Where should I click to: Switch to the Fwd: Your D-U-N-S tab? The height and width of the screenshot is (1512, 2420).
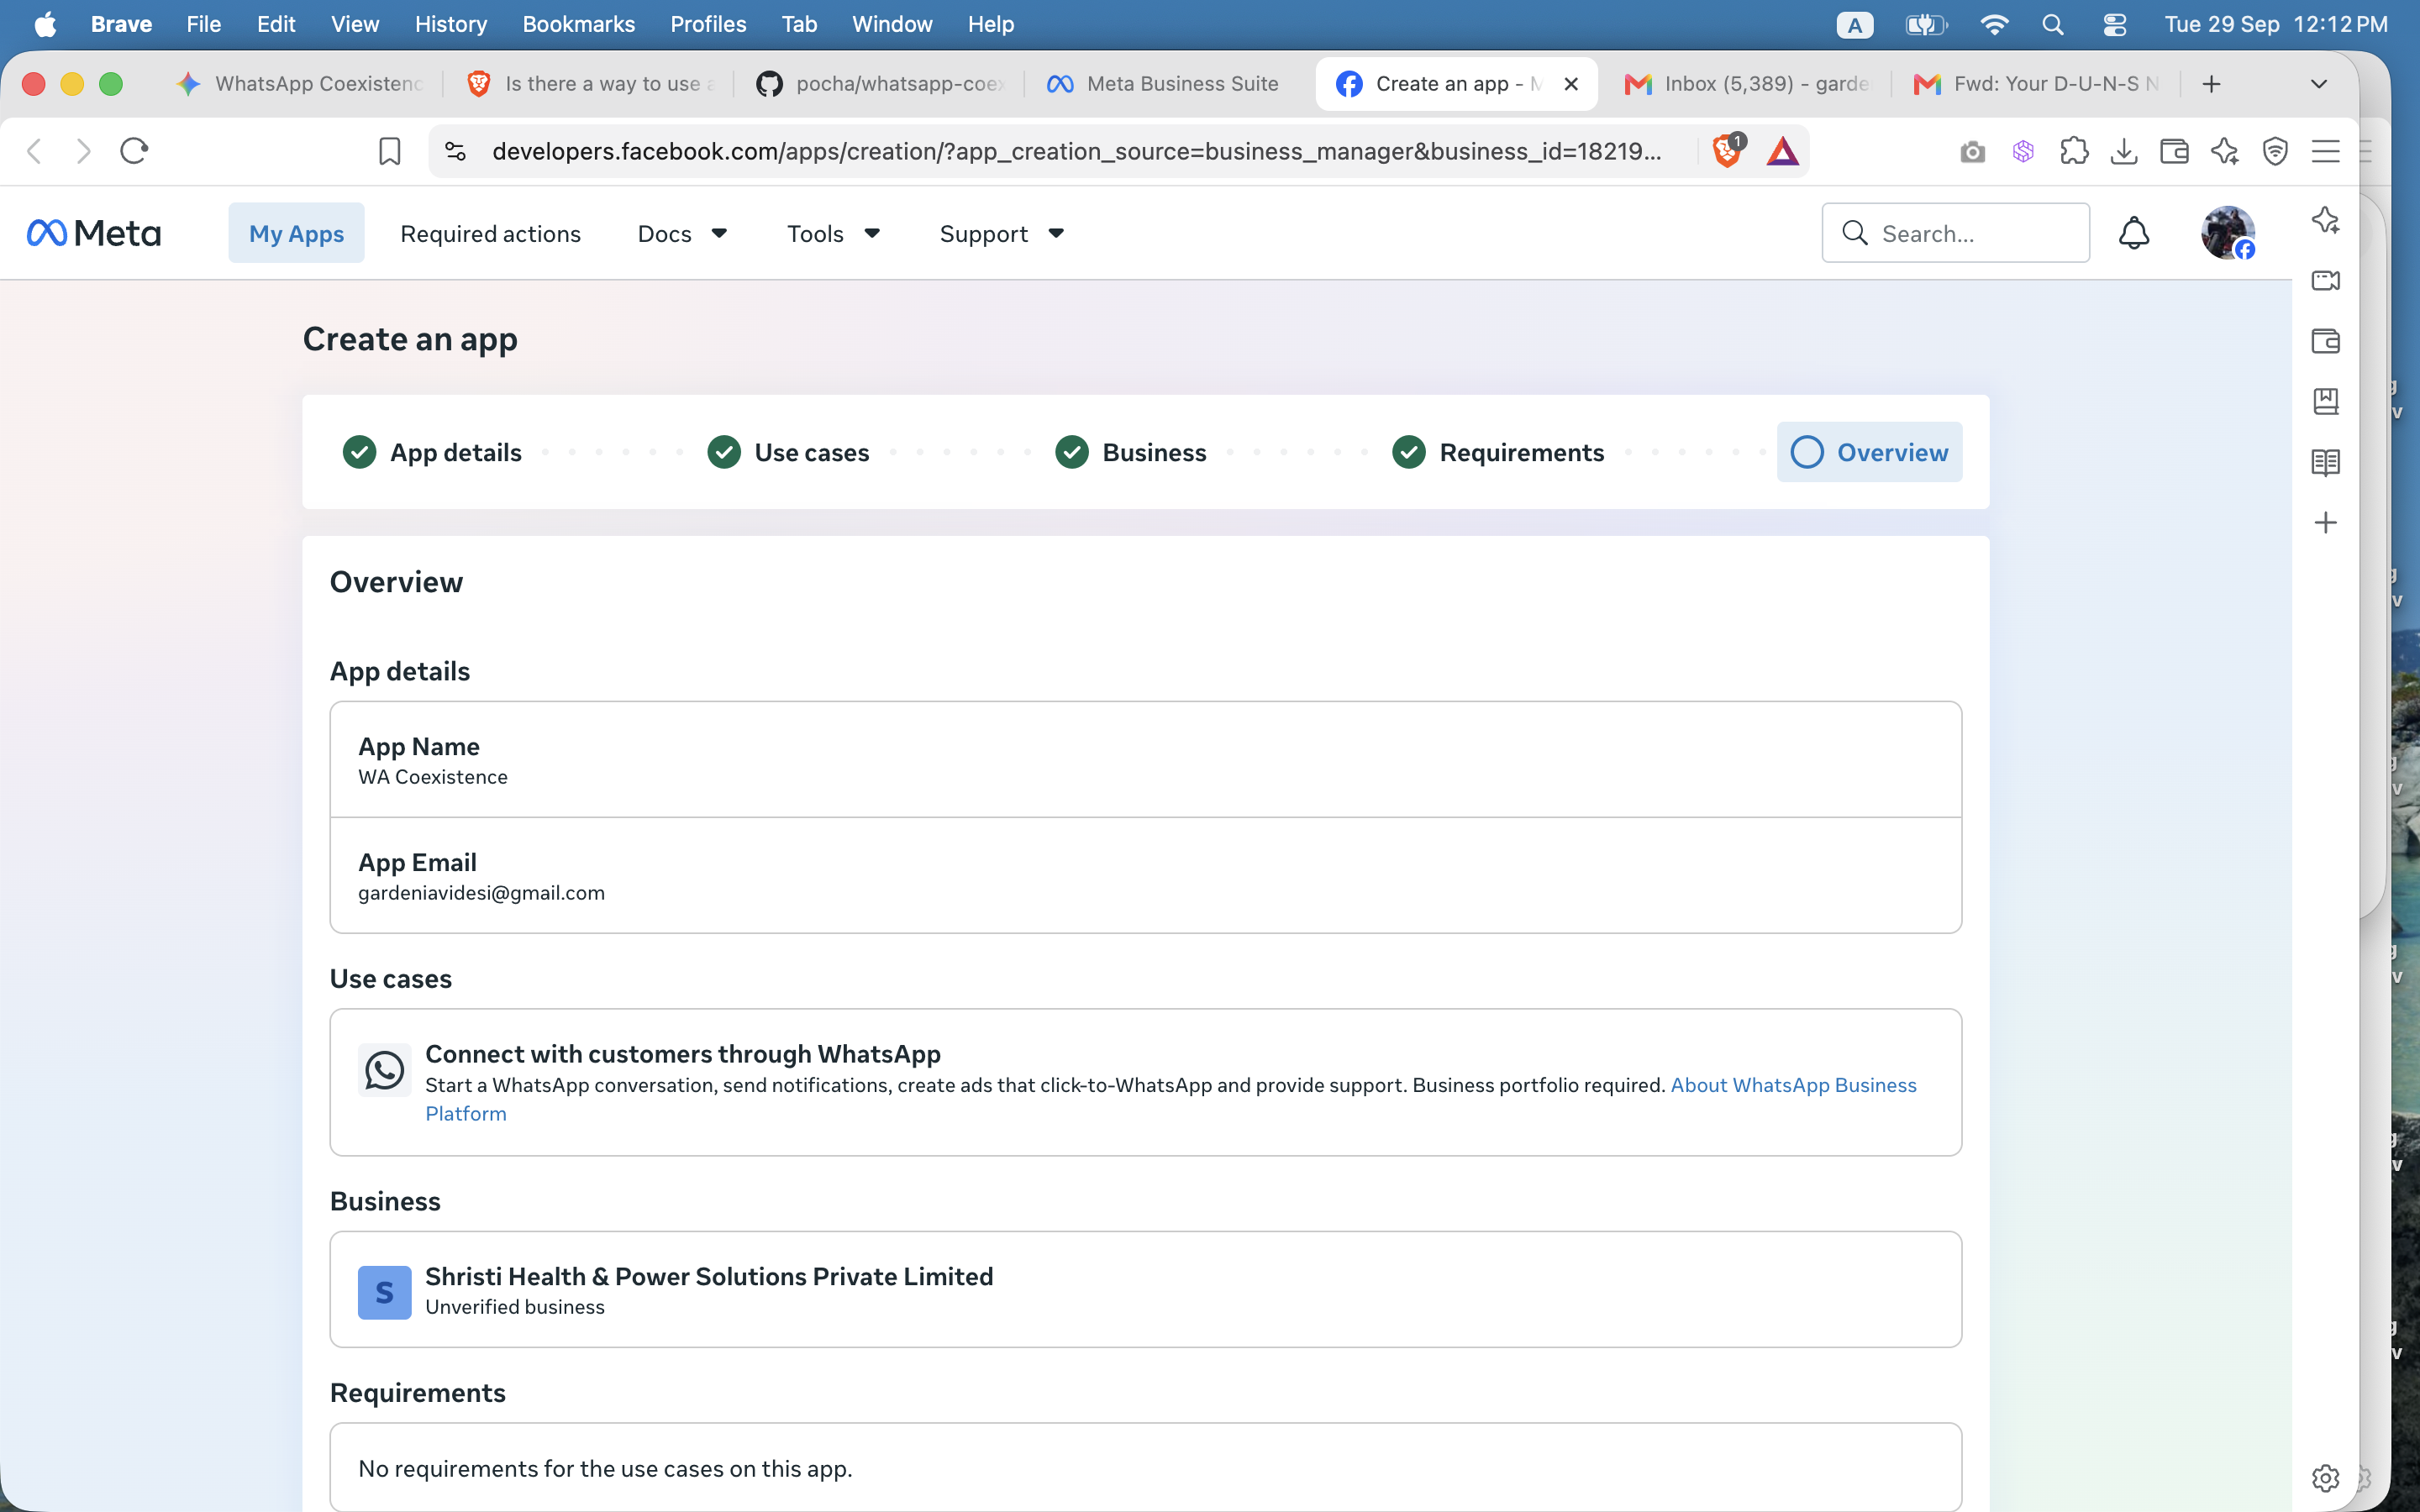tap(2036, 84)
